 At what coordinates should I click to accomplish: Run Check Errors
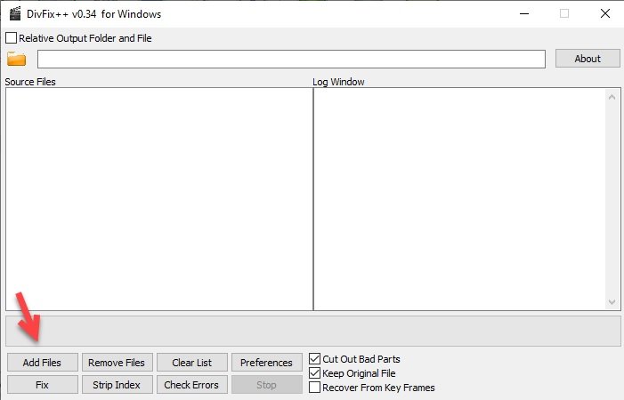(x=191, y=385)
